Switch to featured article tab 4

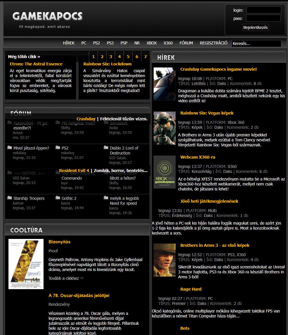click(119, 57)
